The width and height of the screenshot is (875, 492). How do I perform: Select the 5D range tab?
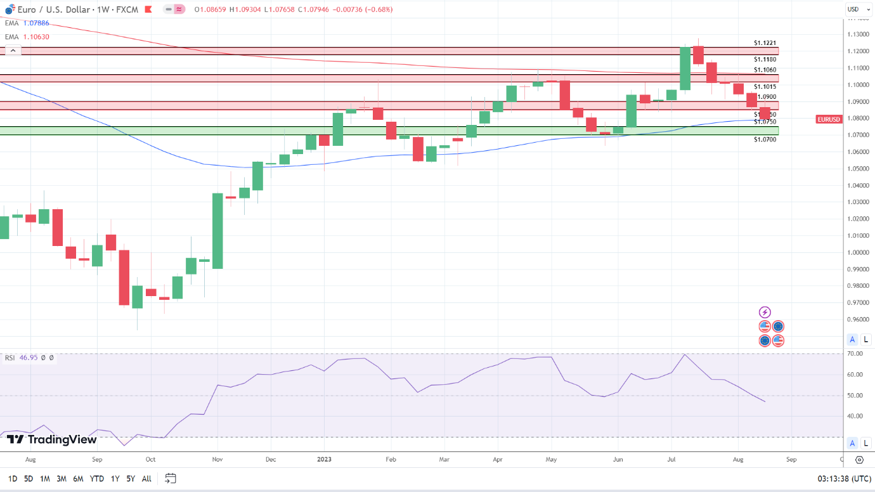pyautogui.click(x=29, y=479)
